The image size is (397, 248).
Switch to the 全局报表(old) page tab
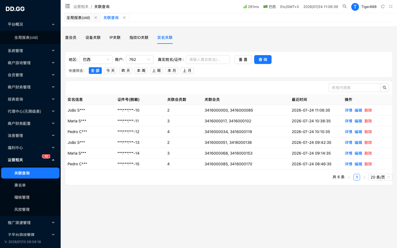click(78, 18)
